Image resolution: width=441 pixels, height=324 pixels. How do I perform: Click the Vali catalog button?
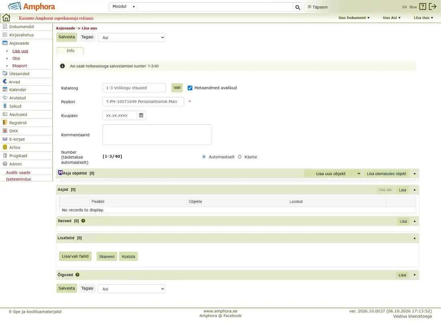point(177,88)
